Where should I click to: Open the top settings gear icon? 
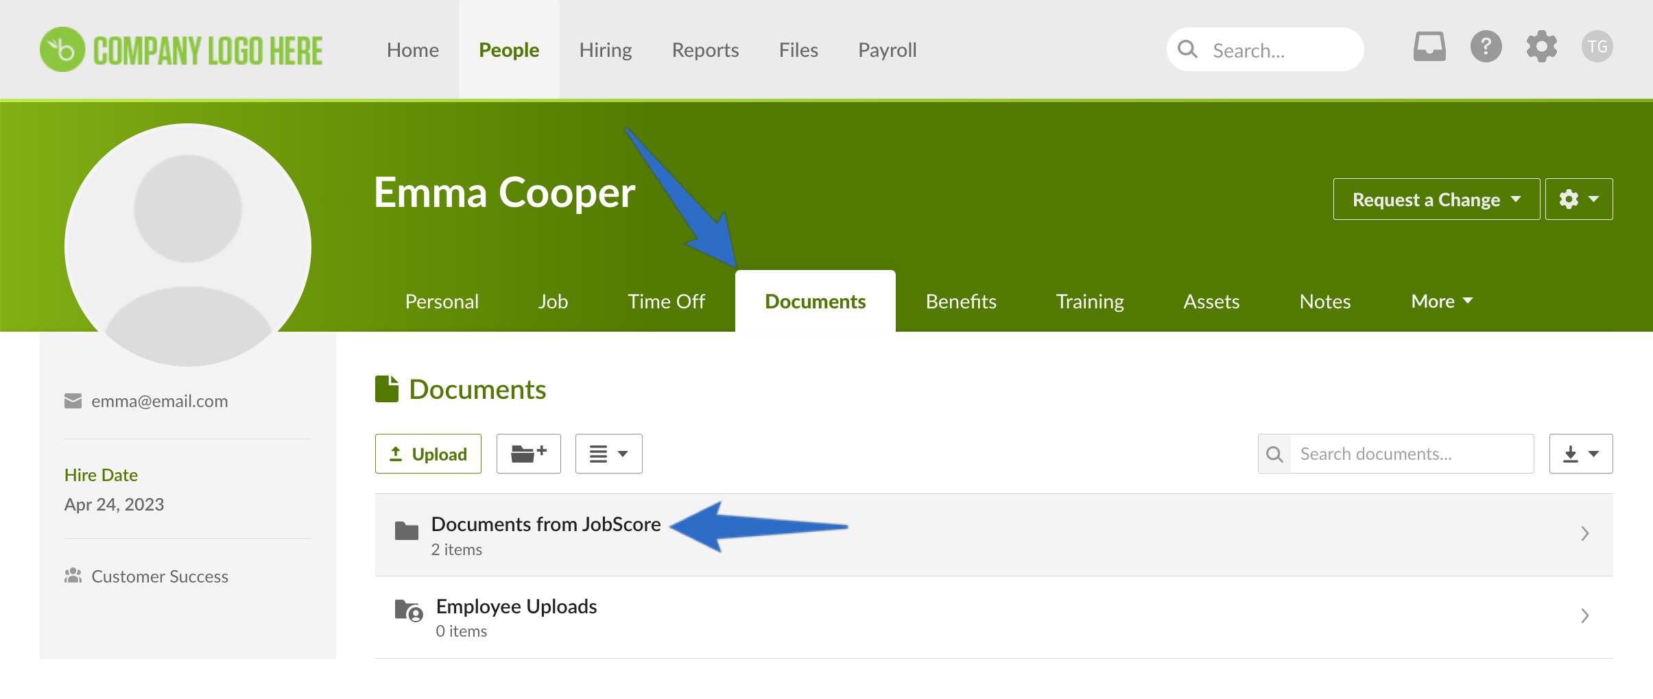pyautogui.click(x=1541, y=47)
